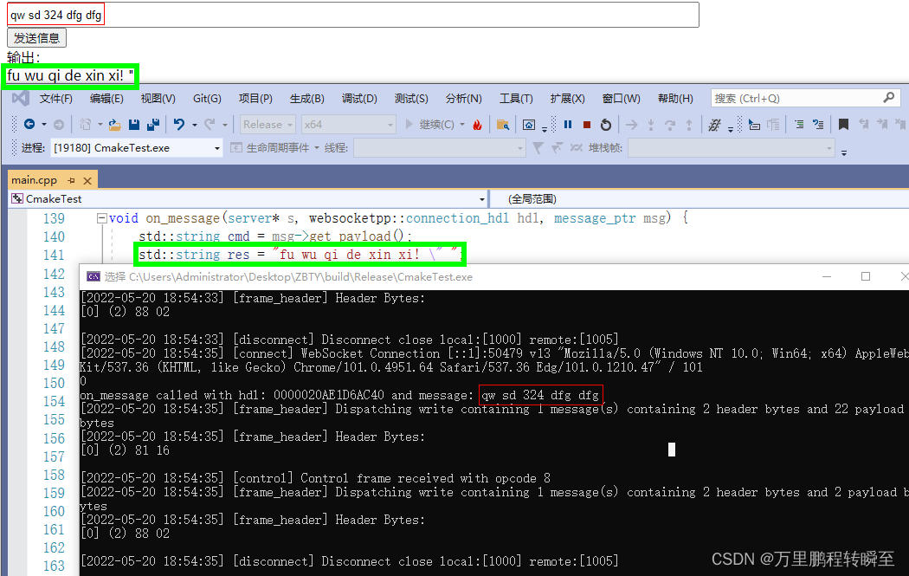This screenshot has width=909, height=576.
Task: Click the Visual Studio logo icon
Action: click(x=20, y=98)
